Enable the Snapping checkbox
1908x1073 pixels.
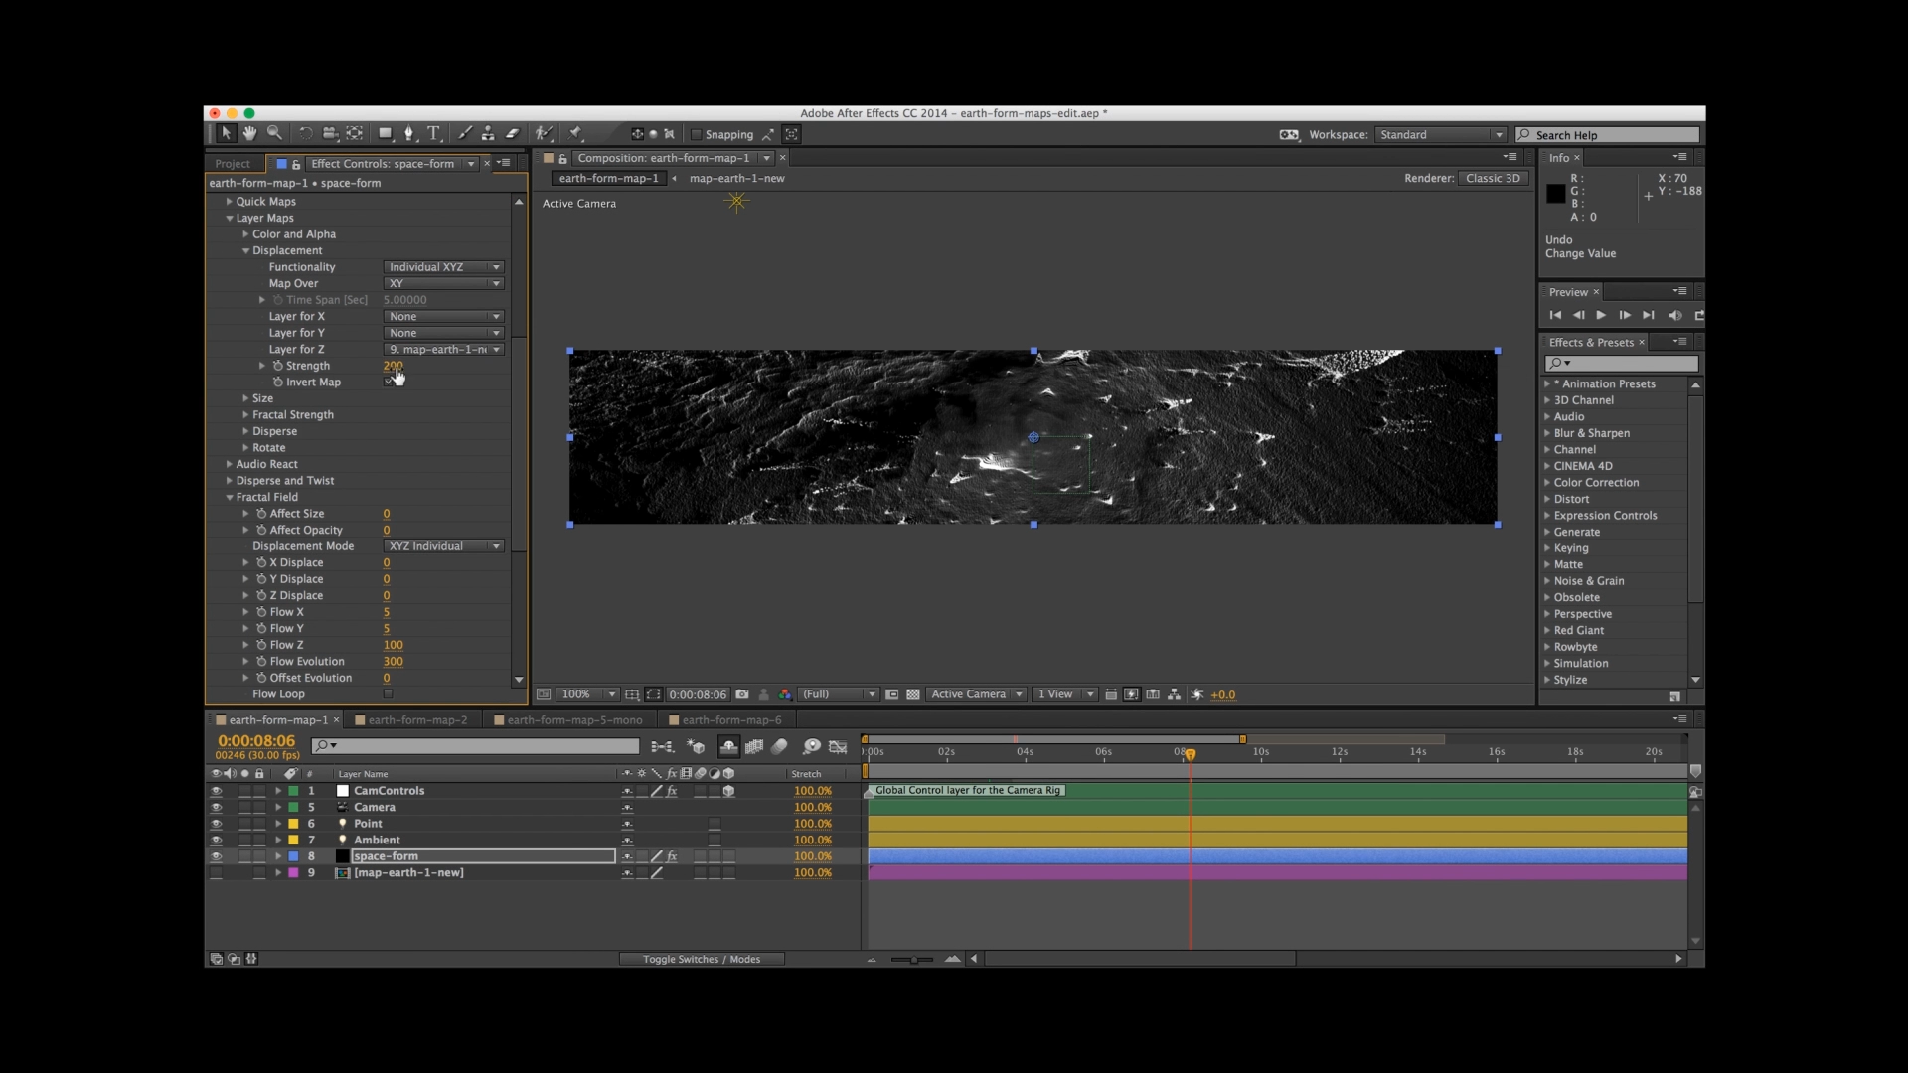(x=696, y=135)
